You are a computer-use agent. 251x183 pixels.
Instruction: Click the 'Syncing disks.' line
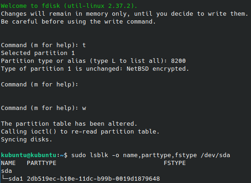(26, 140)
